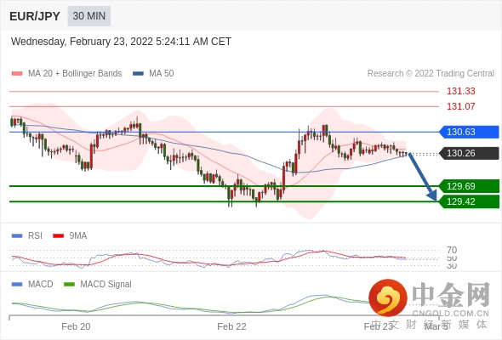The width and height of the screenshot is (502, 340).
Task: Click the 131.07 resistance level label
Action: (x=460, y=106)
